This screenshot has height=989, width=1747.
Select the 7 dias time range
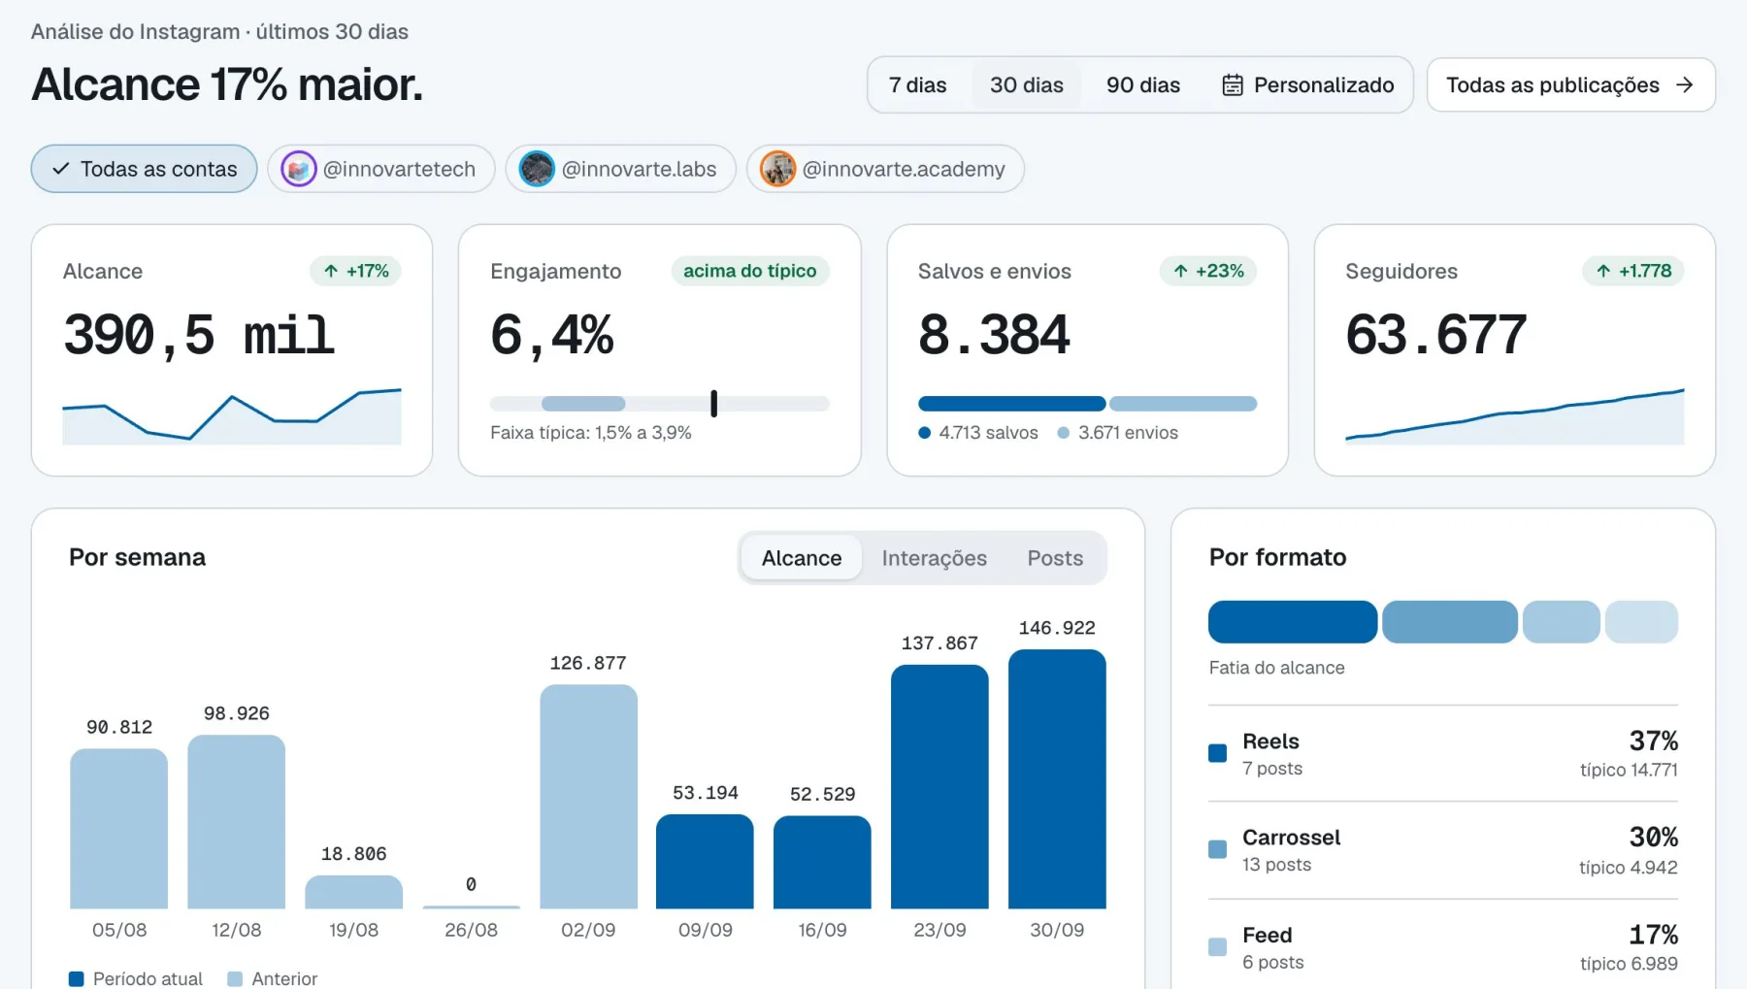pos(917,85)
